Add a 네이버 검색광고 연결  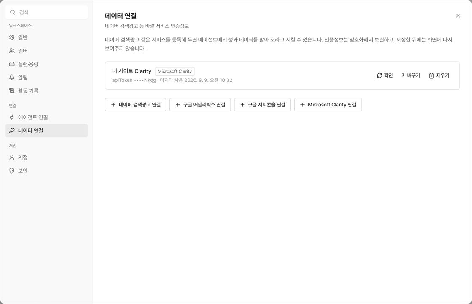[135, 105]
